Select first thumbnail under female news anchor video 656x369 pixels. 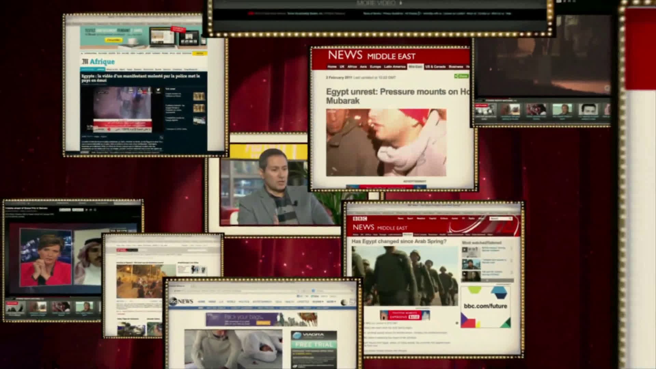(15, 307)
